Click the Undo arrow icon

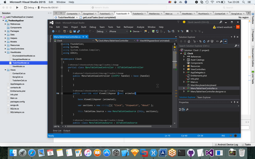[84, 31]
